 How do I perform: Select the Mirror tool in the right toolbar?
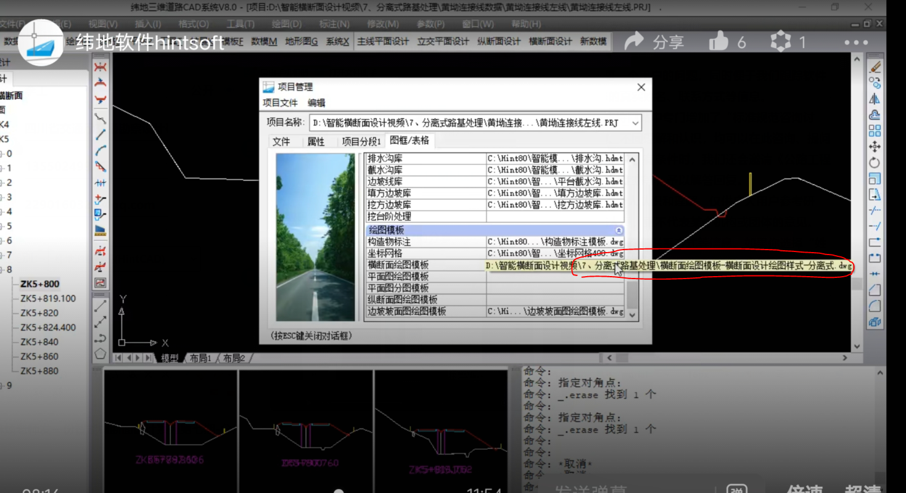pos(875,99)
